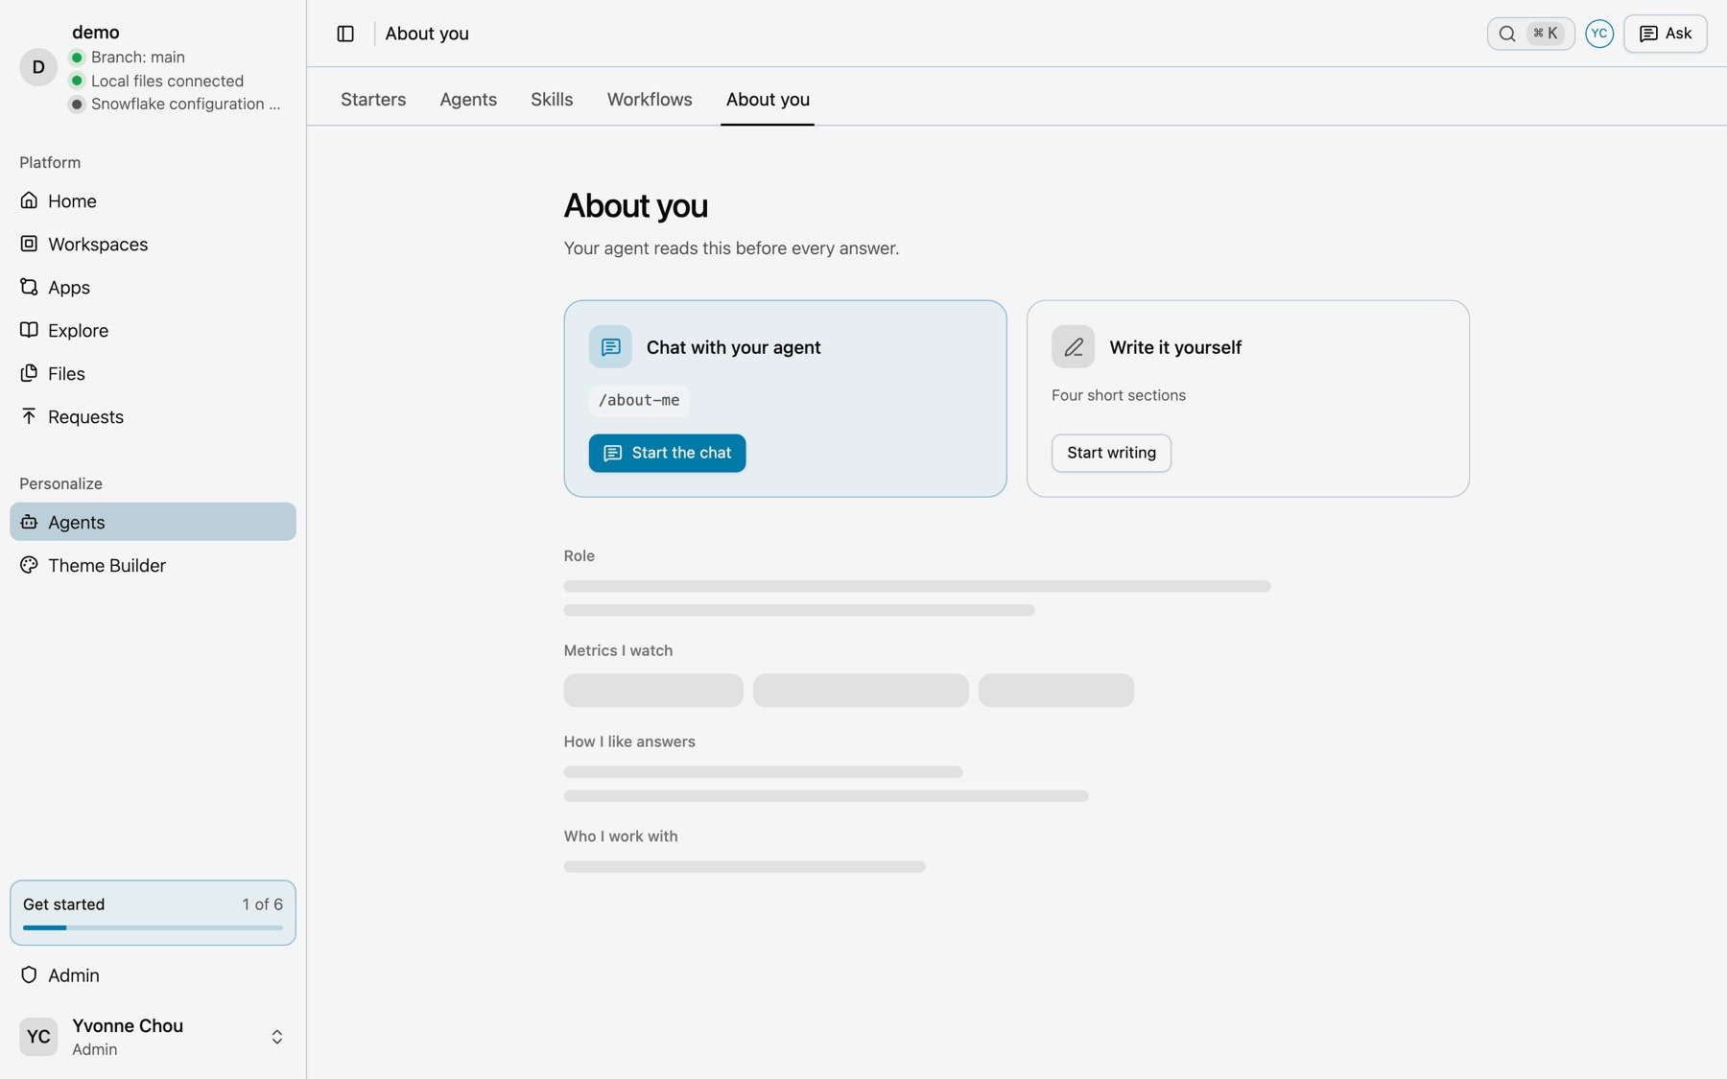Click the pencil icon in Write it yourself card
This screenshot has height=1079, width=1727.
click(x=1073, y=347)
